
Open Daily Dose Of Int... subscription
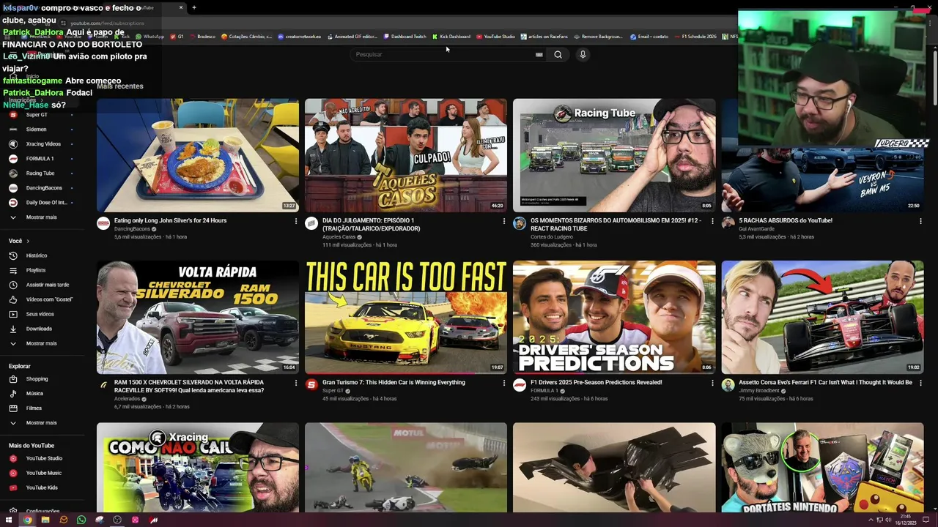pyautogui.click(x=46, y=203)
